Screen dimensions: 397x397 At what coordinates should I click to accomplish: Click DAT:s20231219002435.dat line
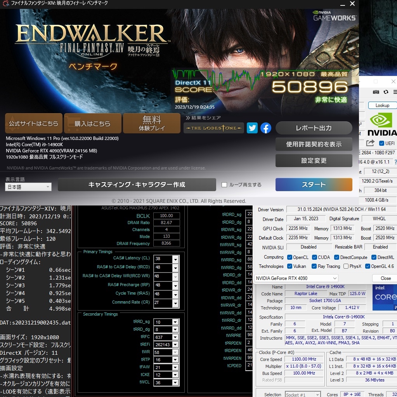[x=35, y=323]
